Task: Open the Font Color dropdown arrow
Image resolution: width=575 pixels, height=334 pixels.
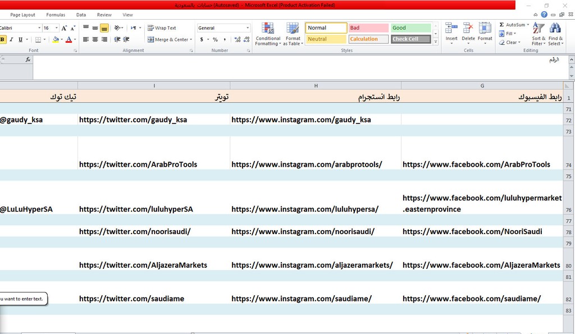Action: [75, 40]
